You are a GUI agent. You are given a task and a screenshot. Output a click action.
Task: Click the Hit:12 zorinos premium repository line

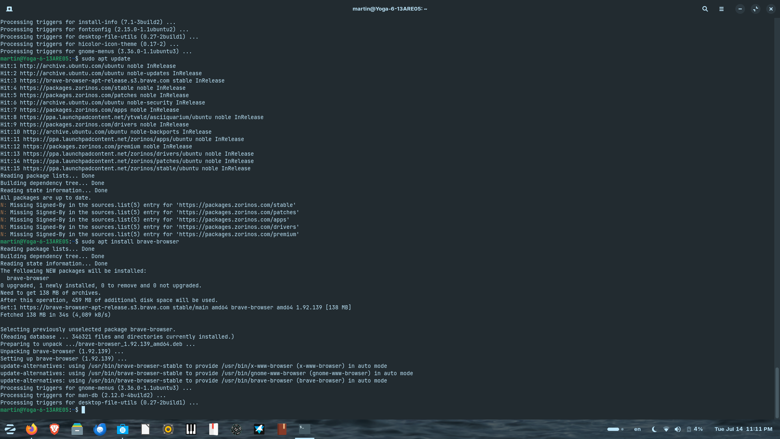point(96,146)
